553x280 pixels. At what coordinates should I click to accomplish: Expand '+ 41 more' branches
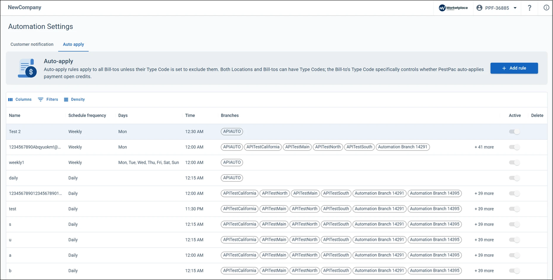[484, 147]
